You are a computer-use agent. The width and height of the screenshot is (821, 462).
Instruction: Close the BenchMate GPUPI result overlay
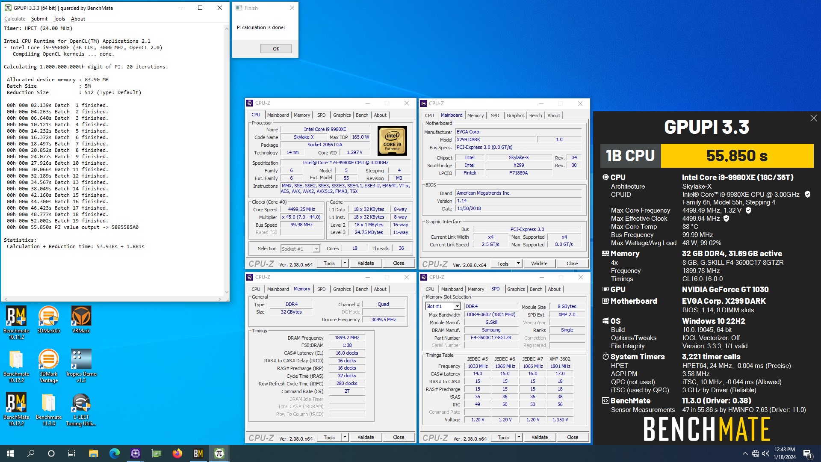tap(813, 118)
